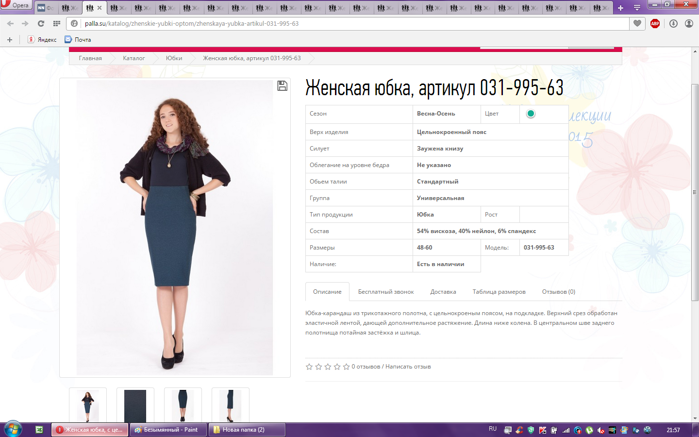Open the Яндекс bookmark

pyautogui.click(x=42, y=40)
